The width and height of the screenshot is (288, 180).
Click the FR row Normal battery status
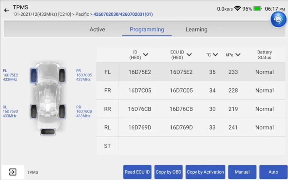[x=264, y=91]
